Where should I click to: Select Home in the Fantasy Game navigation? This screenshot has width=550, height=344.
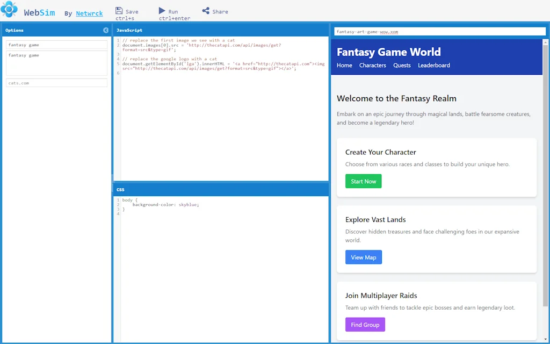(x=344, y=65)
